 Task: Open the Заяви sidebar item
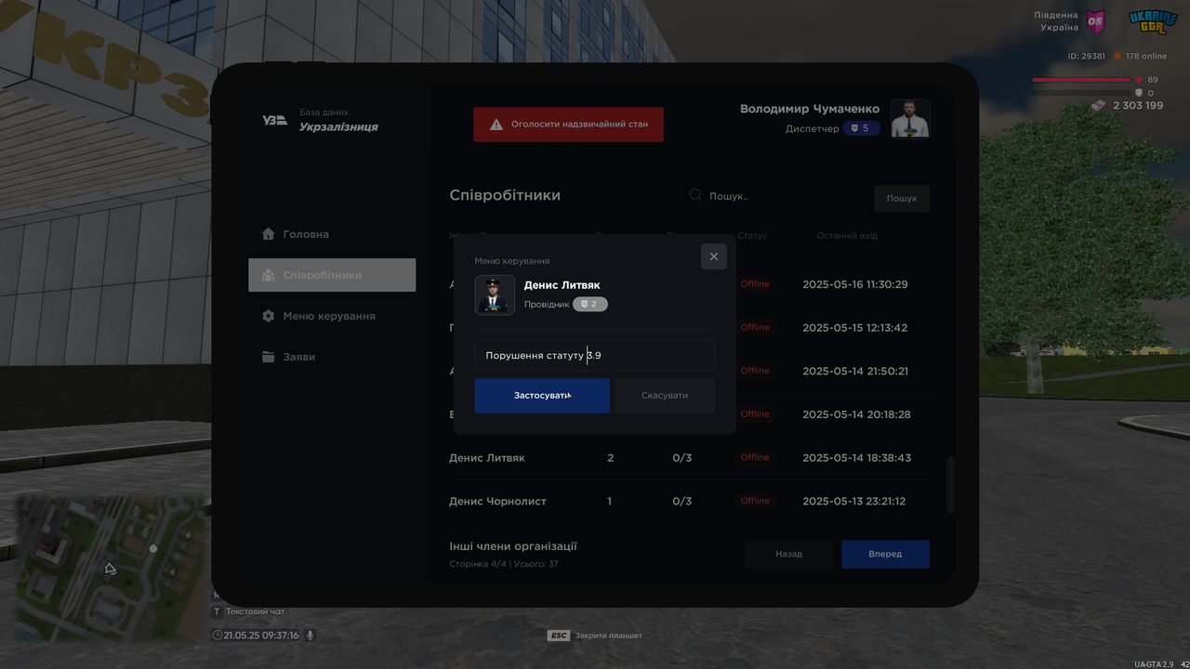pyautogui.click(x=332, y=357)
